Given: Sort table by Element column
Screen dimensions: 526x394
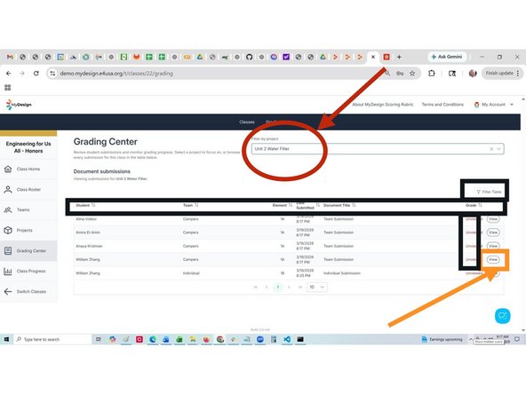Looking at the screenshot, I should click(x=283, y=205).
